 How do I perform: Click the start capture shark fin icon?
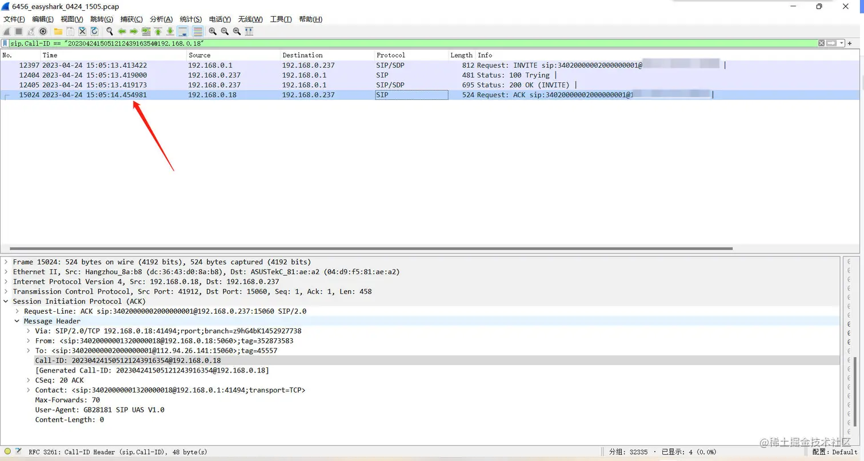coord(7,31)
